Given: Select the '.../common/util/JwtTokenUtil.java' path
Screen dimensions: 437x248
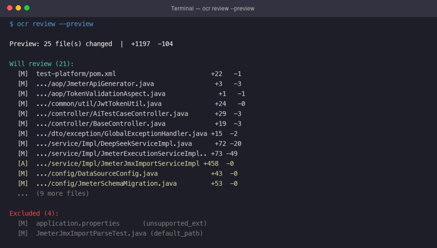Looking at the screenshot, I should click(x=99, y=104).
